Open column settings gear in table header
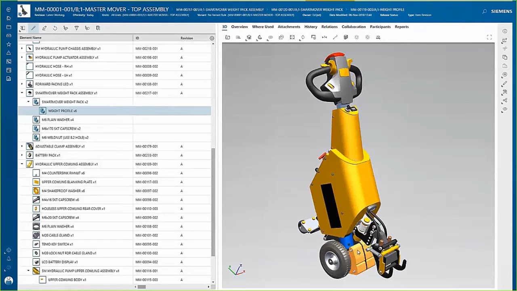The height and width of the screenshot is (291, 517). pos(212,38)
